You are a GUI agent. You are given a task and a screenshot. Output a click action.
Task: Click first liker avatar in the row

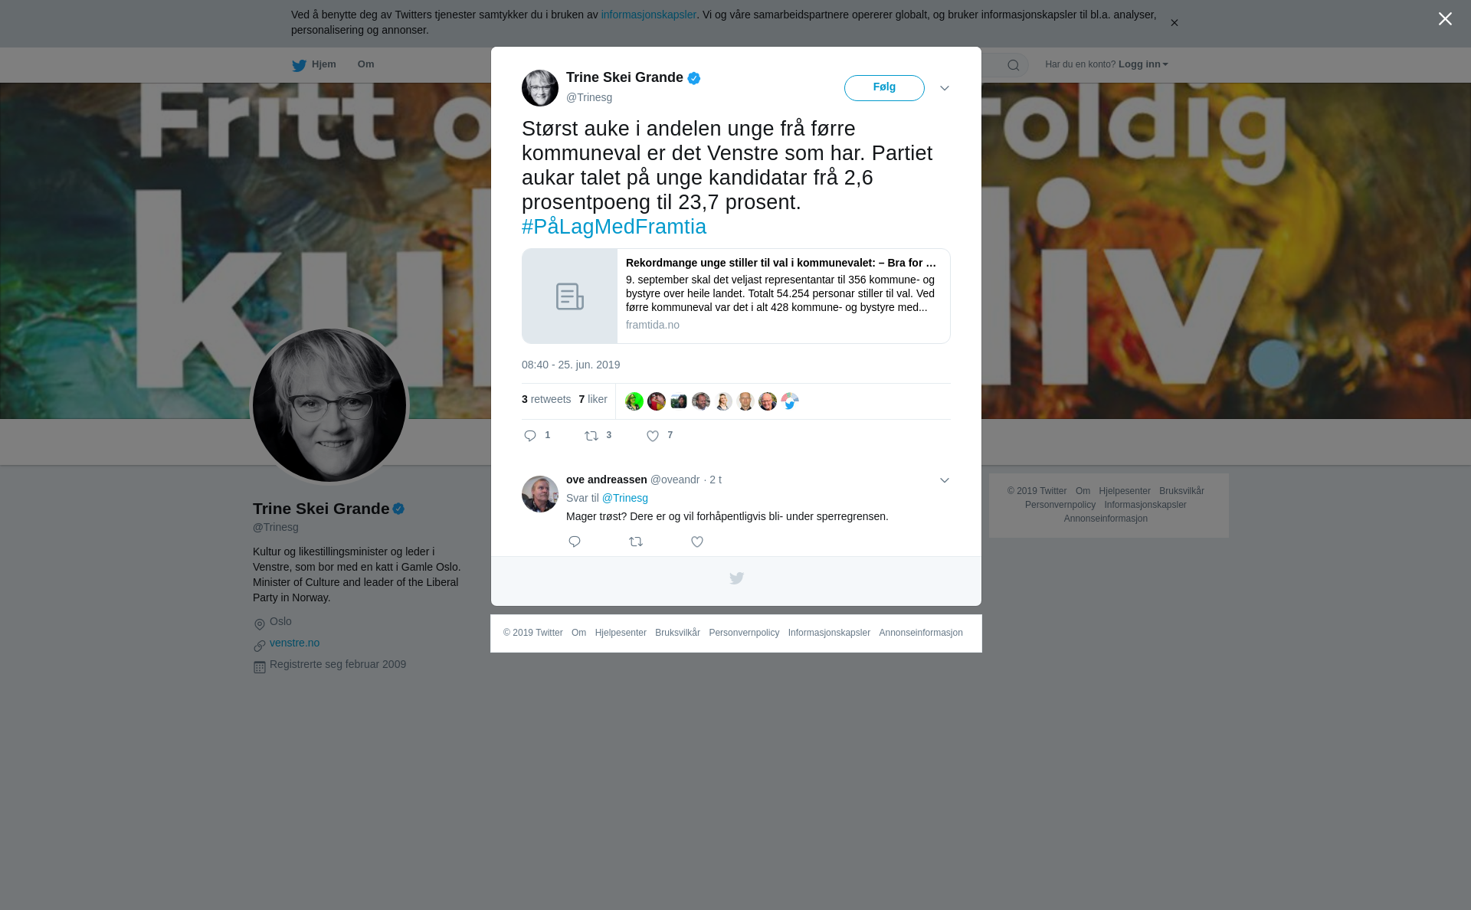[634, 401]
